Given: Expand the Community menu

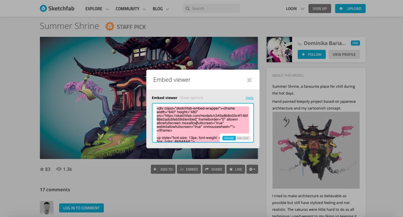Looking at the screenshot, I should tap(131, 9).
